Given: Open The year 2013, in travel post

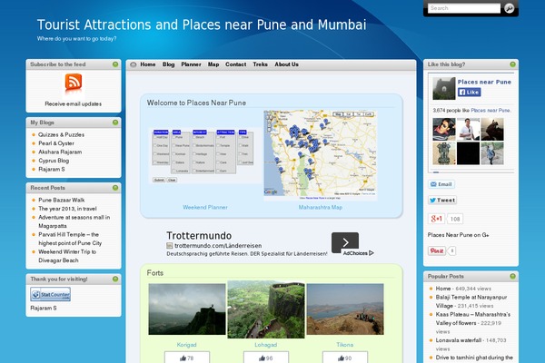Looking at the screenshot, I should (67, 209).
